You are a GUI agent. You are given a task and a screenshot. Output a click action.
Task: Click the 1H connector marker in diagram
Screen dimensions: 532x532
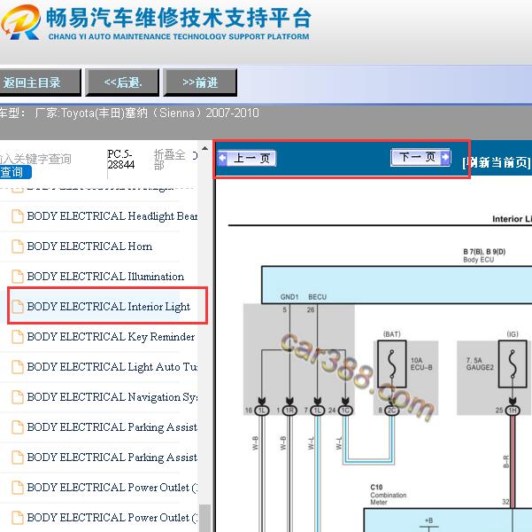click(513, 411)
